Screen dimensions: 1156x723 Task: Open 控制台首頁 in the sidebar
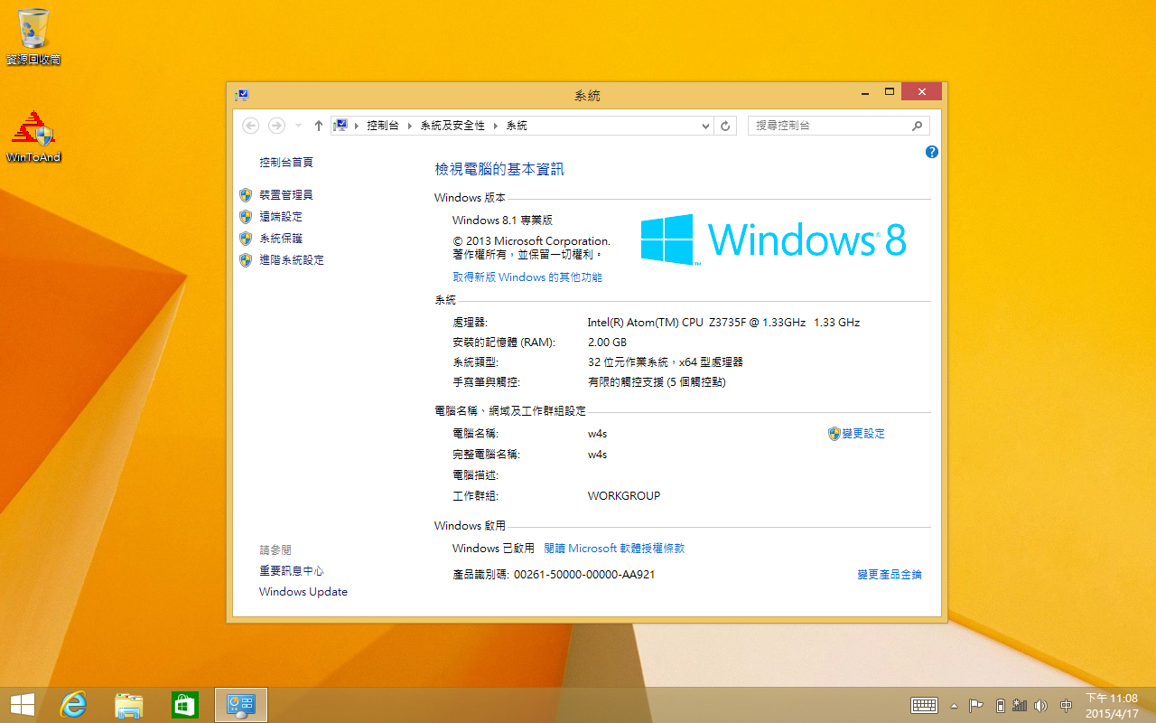click(286, 163)
